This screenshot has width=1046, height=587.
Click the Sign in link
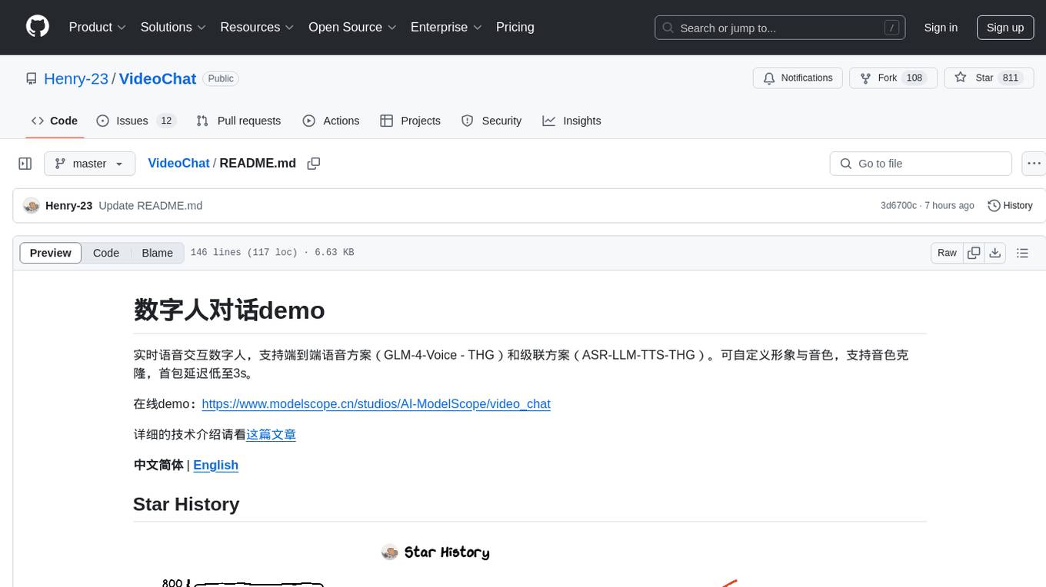[x=941, y=28]
